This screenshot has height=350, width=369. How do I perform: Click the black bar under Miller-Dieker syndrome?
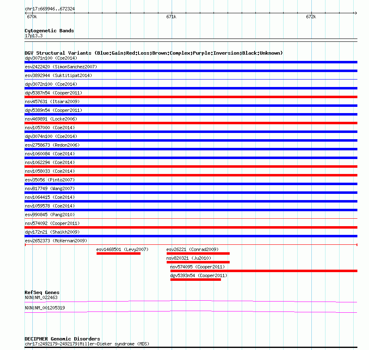pyautogui.click(x=191, y=348)
